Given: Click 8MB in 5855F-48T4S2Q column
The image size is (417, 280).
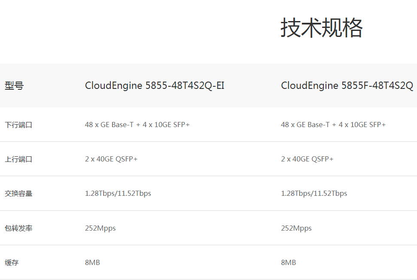Looking at the screenshot, I should tap(288, 262).
